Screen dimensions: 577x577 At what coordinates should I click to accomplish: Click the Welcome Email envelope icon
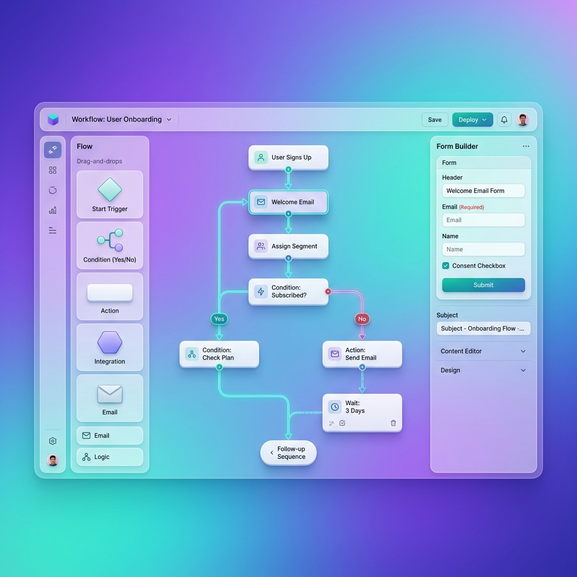[x=261, y=202]
